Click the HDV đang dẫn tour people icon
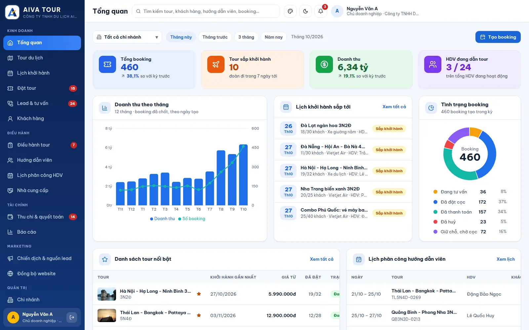Screen dimensions: 529x330 433,64
